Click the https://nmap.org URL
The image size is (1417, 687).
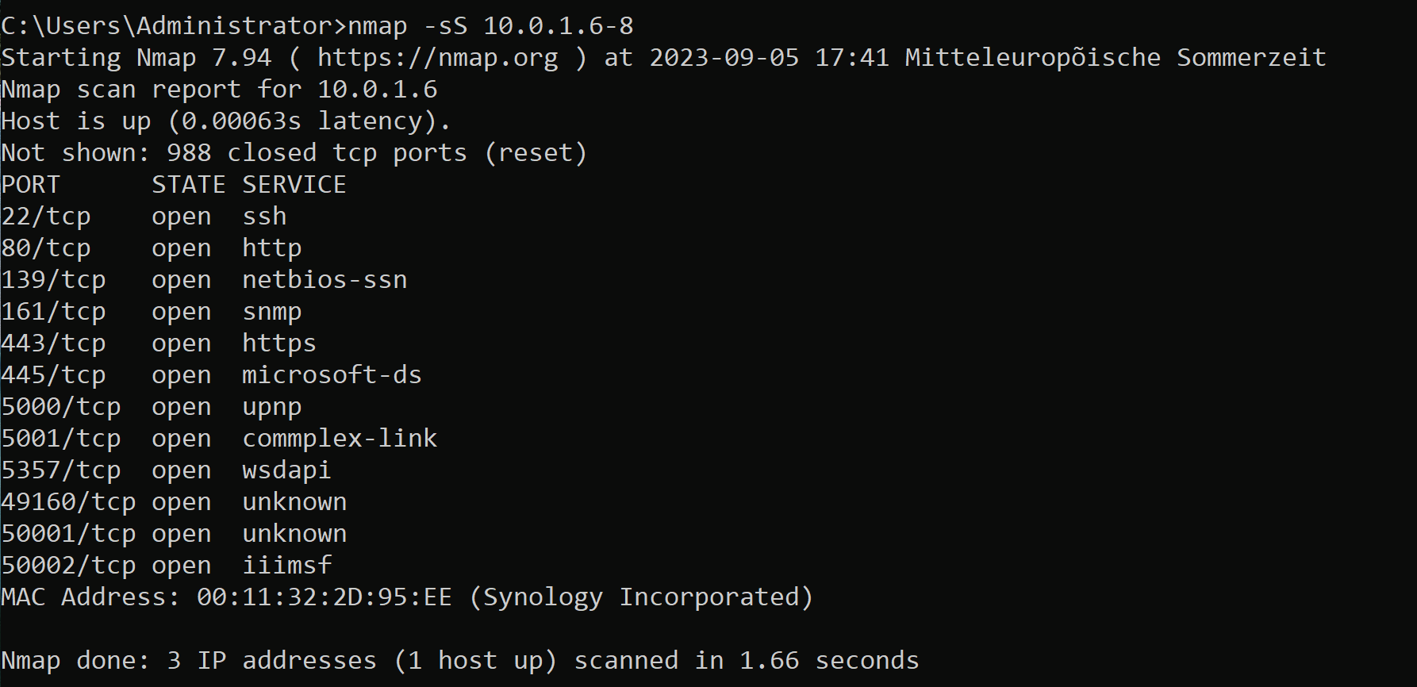point(437,58)
